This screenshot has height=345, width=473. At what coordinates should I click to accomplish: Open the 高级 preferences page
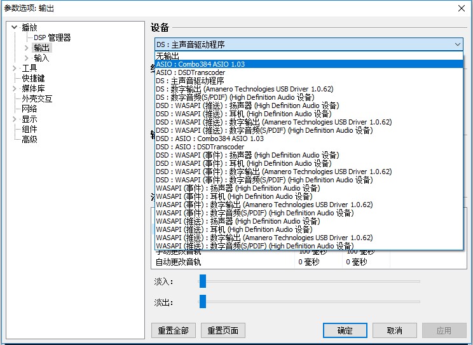pyautogui.click(x=29, y=139)
